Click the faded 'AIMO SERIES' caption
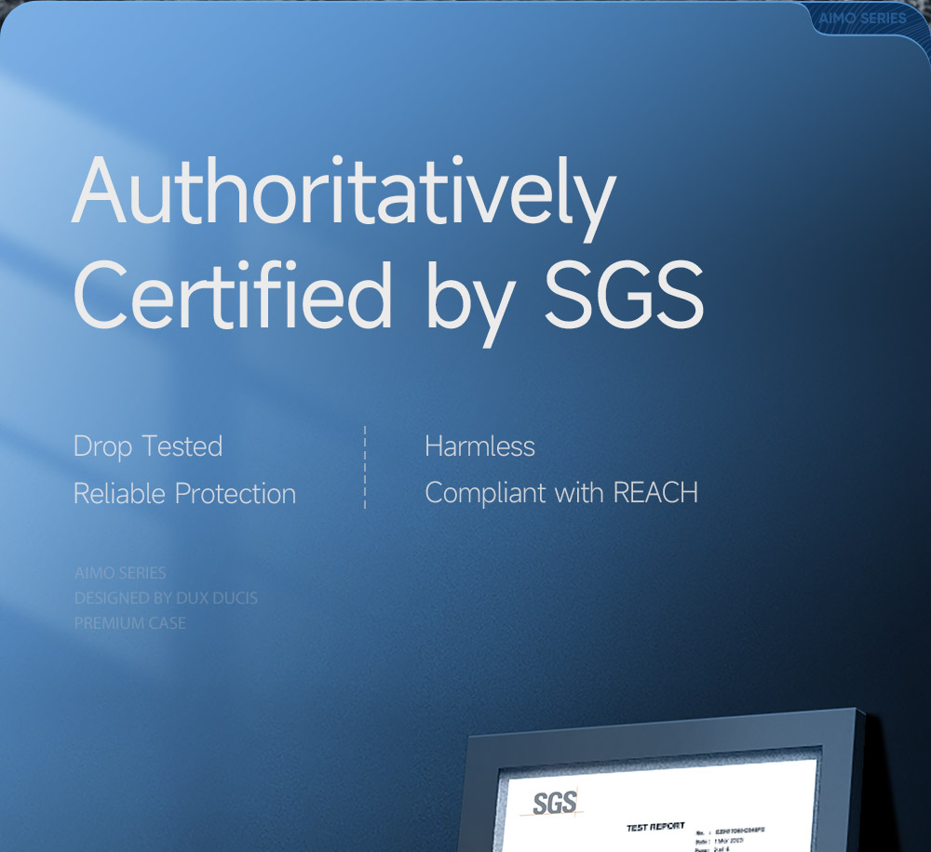The image size is (931, 852). click(x=120, y=573)
